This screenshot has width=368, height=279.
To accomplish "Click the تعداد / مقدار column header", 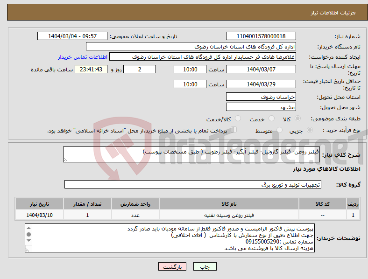I will pos(87,204).
